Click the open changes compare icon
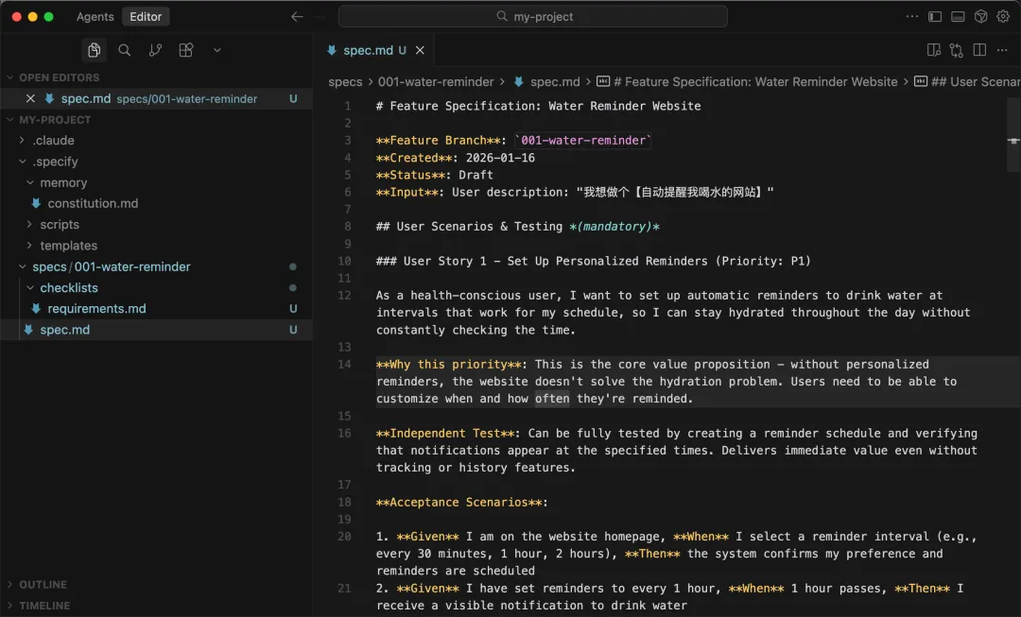The height and width of the screenshot is (617, 1021). [957, 50]
